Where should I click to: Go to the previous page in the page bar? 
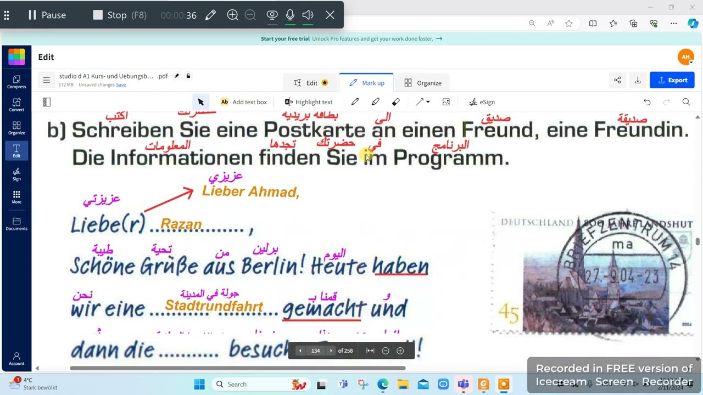pyautogui.click(x=300, y=351)
